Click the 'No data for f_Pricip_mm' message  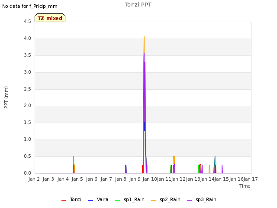(30, 6)
